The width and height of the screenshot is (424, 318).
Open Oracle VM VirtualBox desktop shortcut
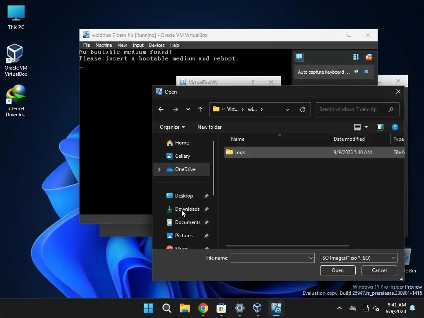click(16, 60)
